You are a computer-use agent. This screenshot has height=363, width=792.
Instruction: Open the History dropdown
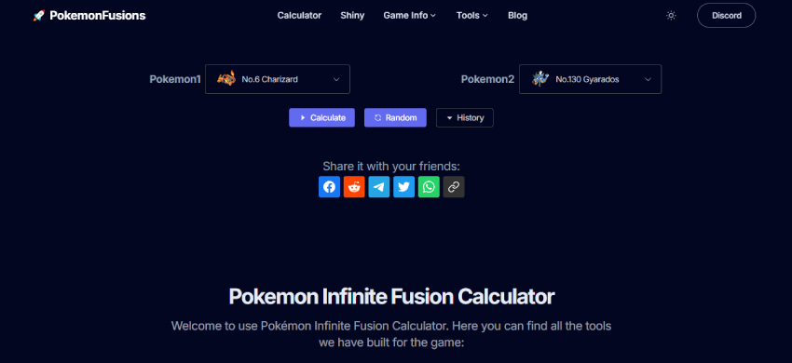coord(465,117)
